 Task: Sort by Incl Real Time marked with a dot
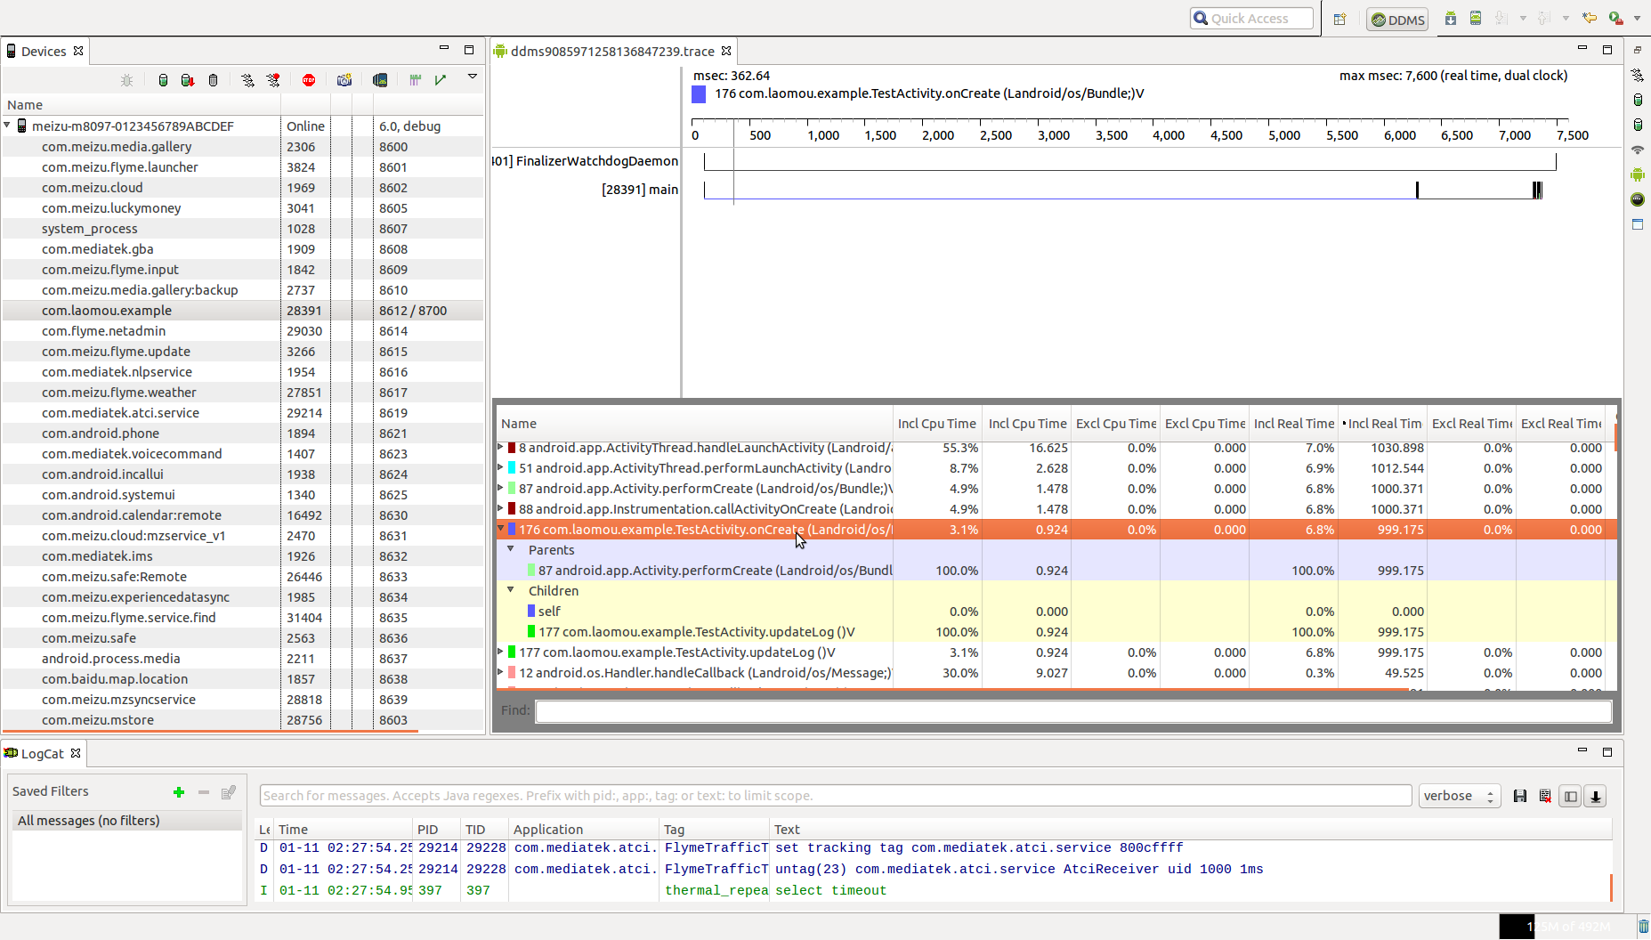1382,424
